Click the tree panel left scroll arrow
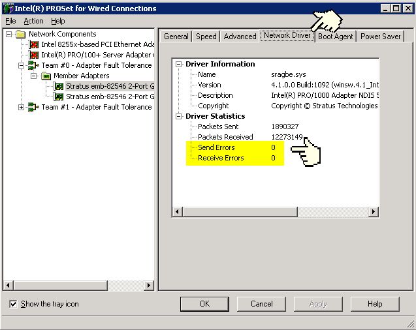This screenshot has height=330, width=416. (8, 285)
